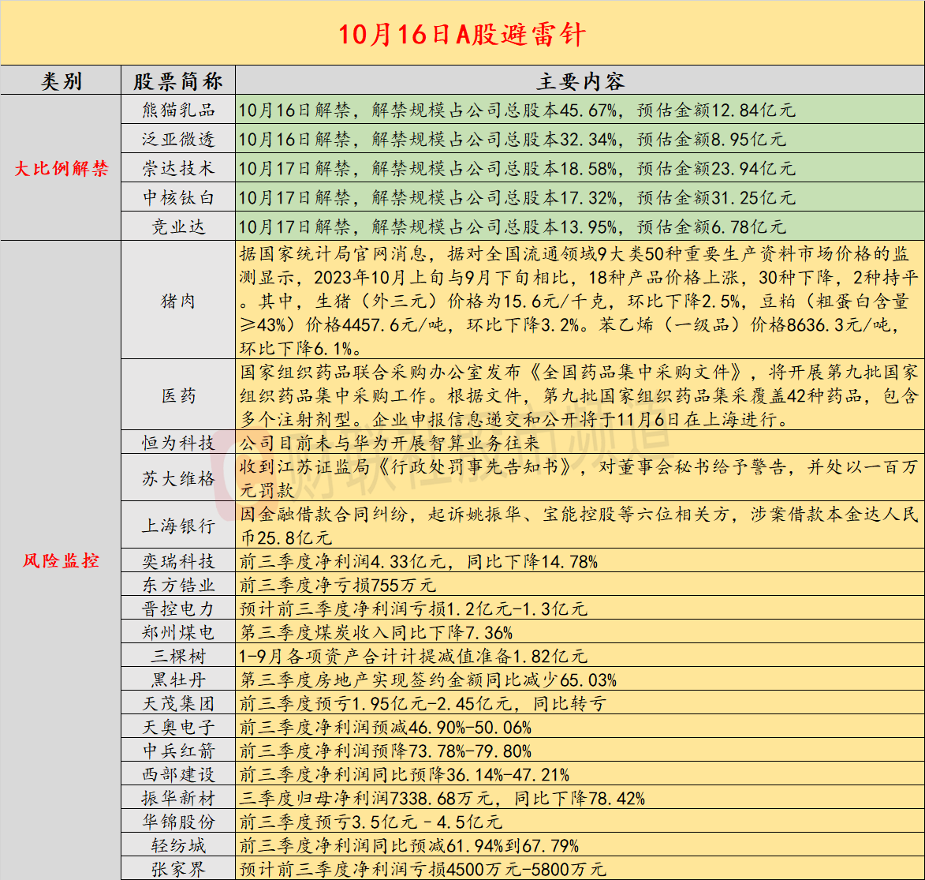Select the 奕瑞科技 stock name cell
The image size is (925, 880).
click(x=178, y=560)
